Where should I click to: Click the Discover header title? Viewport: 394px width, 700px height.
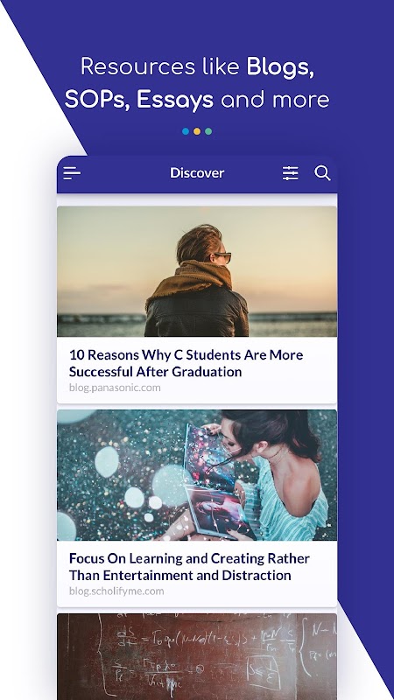click(x=197, y=172)
